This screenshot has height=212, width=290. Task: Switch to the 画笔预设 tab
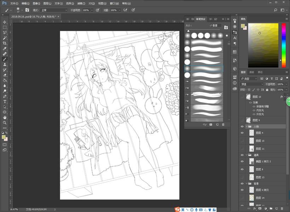pyautogui.click(x=201, y=19)
